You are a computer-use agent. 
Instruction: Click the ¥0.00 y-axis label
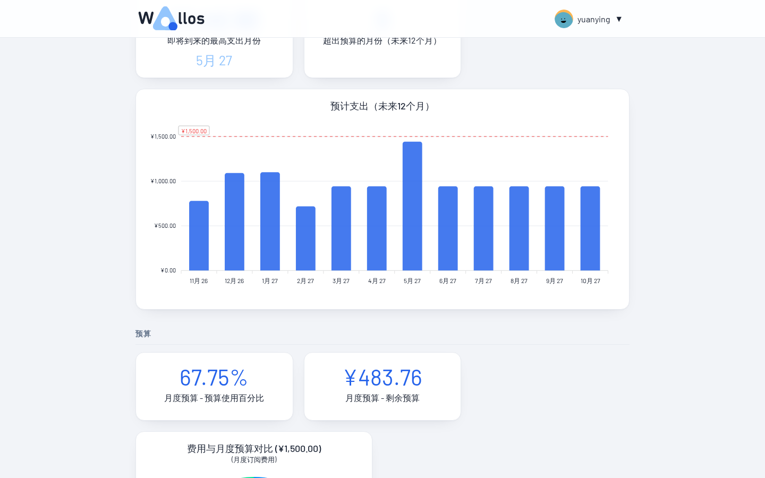point(168,270)
